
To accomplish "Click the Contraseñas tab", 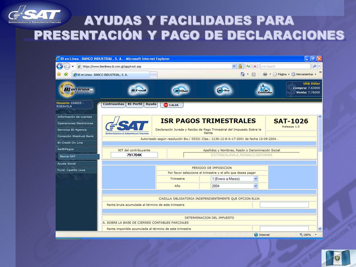I will [x=113, y=104].
